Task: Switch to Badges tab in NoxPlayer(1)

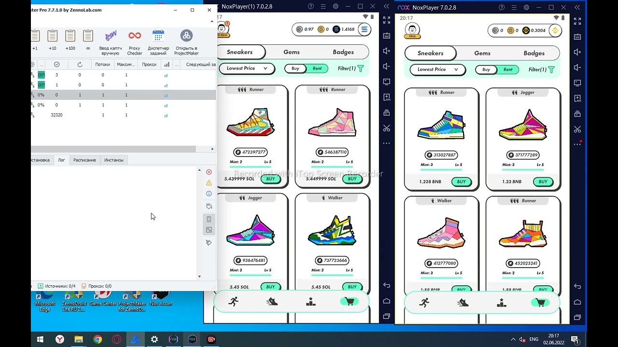Action: pyautogui.click(x=343, y=52)
